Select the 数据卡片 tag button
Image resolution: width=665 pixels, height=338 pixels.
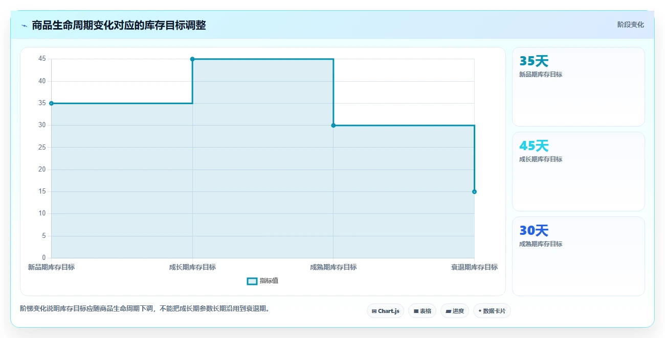(492, 311)
